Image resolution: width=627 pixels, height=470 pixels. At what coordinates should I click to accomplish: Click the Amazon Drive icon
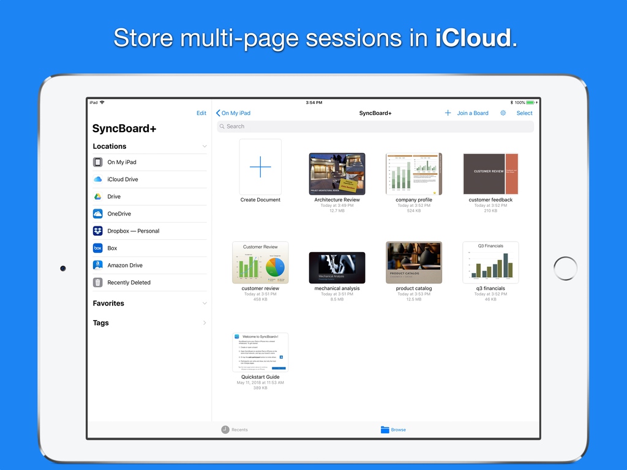point(97,265)
